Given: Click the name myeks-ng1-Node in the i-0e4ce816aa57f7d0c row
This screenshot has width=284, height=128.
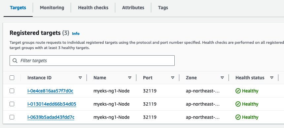Looking at the screenshot, I should click(x=112, y=91).
